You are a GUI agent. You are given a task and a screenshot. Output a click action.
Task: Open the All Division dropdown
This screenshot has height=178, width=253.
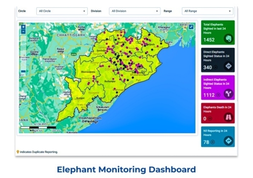click(x=135, y=11)
